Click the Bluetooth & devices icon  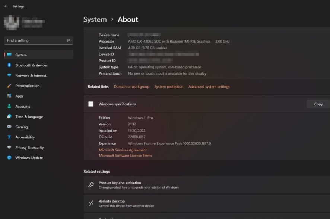[x=9, y=65]
